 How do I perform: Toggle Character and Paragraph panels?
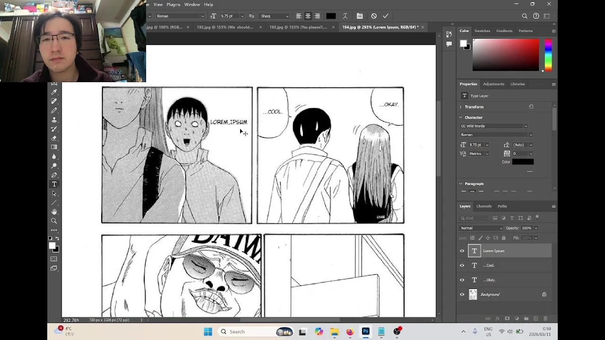pyautogui.click(x=360, y=16)
